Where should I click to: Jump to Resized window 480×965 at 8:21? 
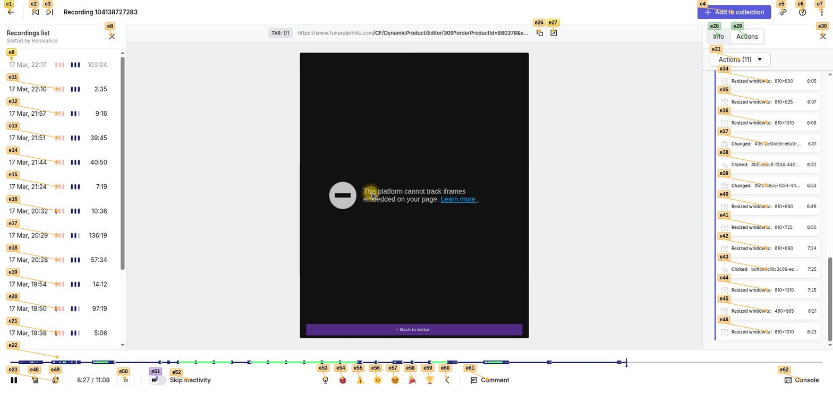[x=768, y=311]
